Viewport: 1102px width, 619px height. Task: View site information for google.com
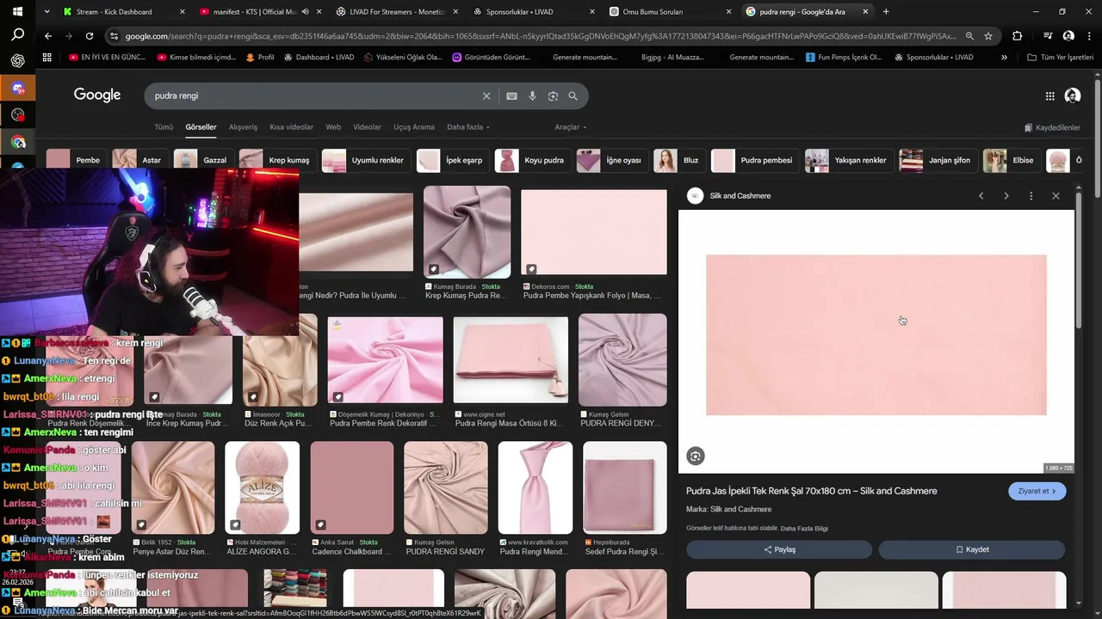click(114, 36)
